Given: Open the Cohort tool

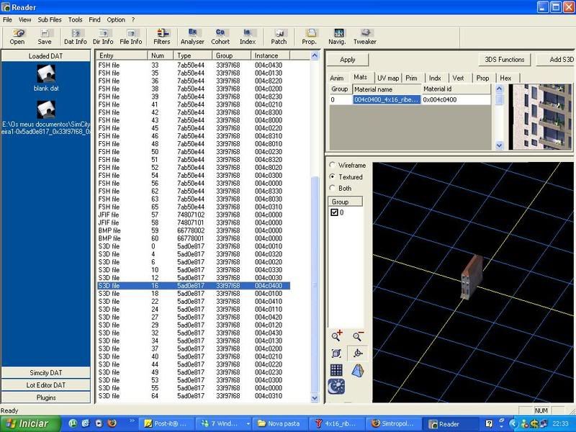Looking at the screenshot, I should [220, 37].
